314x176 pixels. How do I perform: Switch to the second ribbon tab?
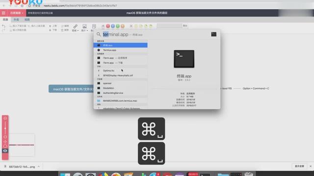pos(16,20)
